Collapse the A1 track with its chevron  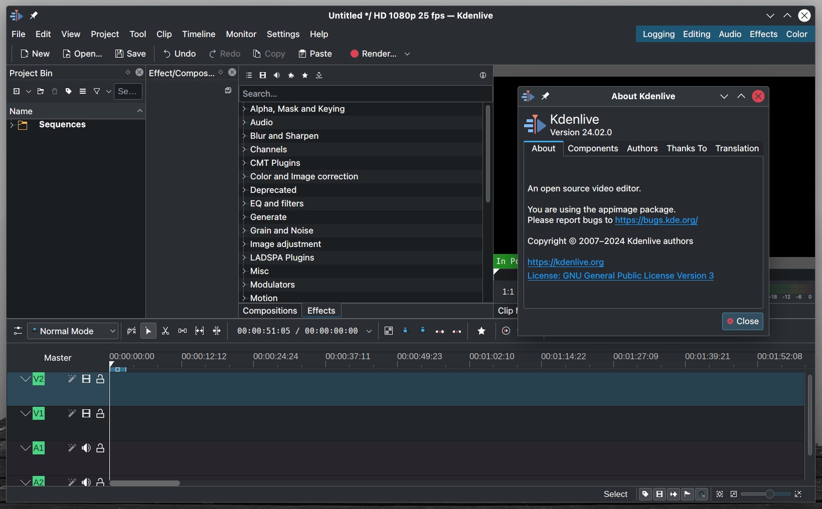coord(26,448)
